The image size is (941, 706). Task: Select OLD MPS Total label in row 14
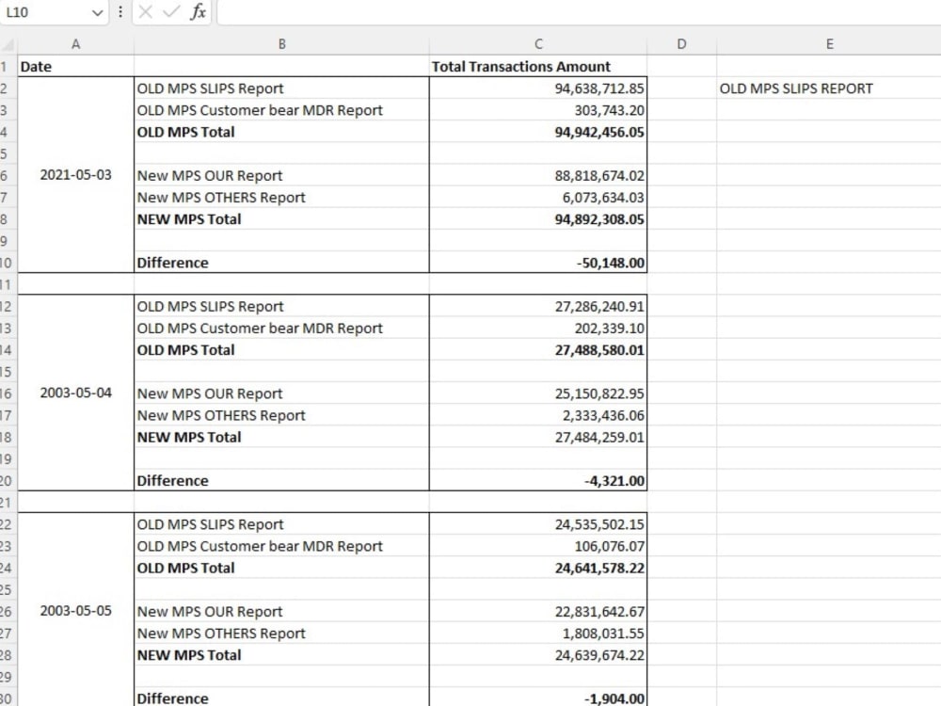281,349
